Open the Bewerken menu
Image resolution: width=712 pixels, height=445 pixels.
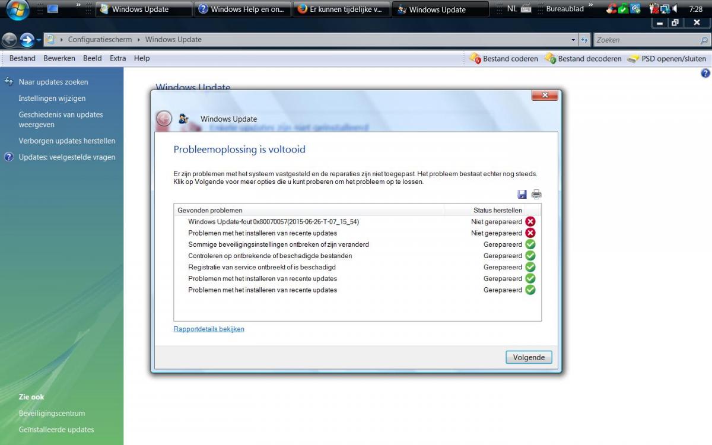click(x=59, y=58)
